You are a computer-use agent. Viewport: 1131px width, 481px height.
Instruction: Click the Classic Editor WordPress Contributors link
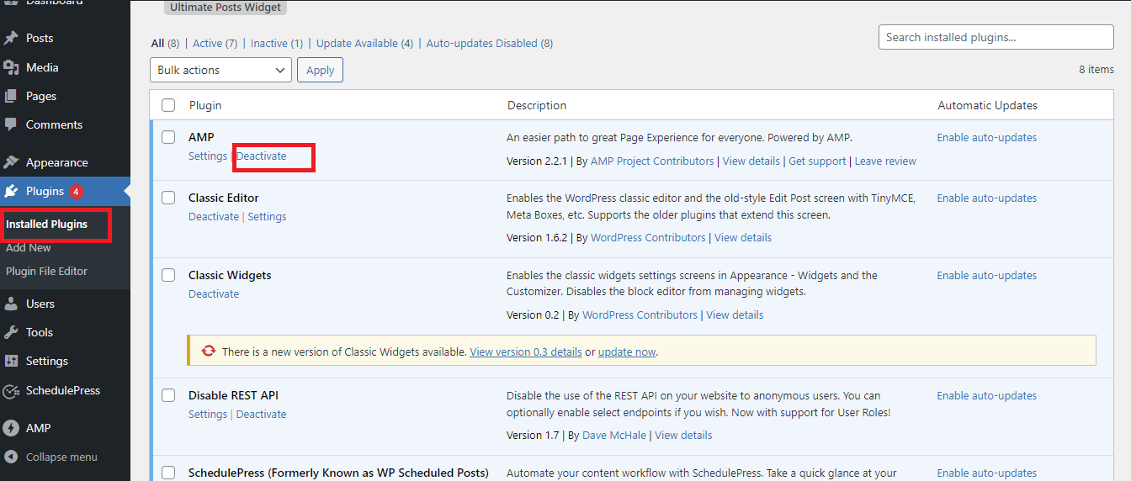648,238
